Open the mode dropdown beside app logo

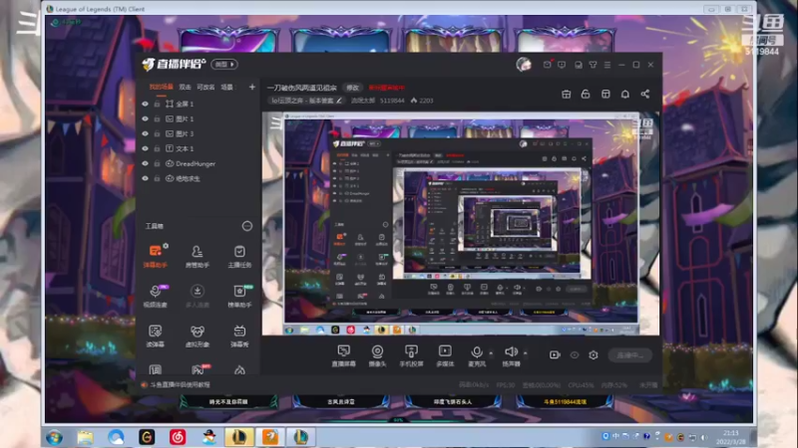224,65
